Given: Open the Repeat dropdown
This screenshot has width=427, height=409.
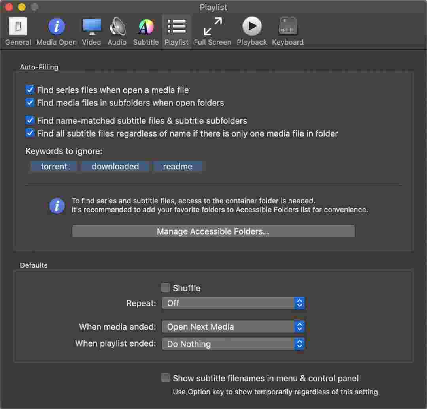Looking at the screenshot, I should point(233,303).
